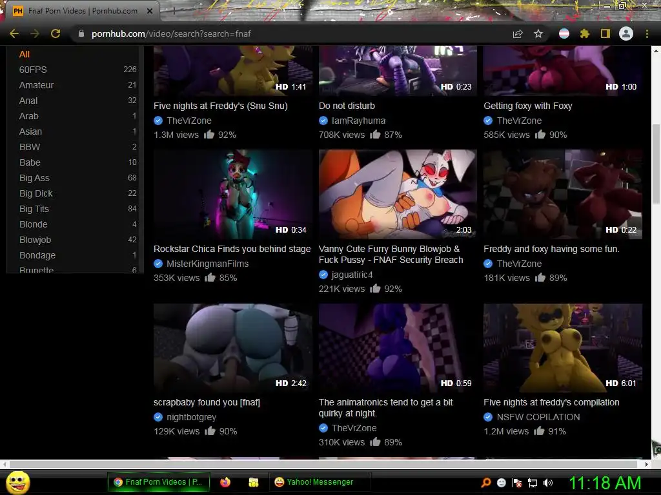
Task: Open the striped flag extension icon
Action: click(564, 34)
